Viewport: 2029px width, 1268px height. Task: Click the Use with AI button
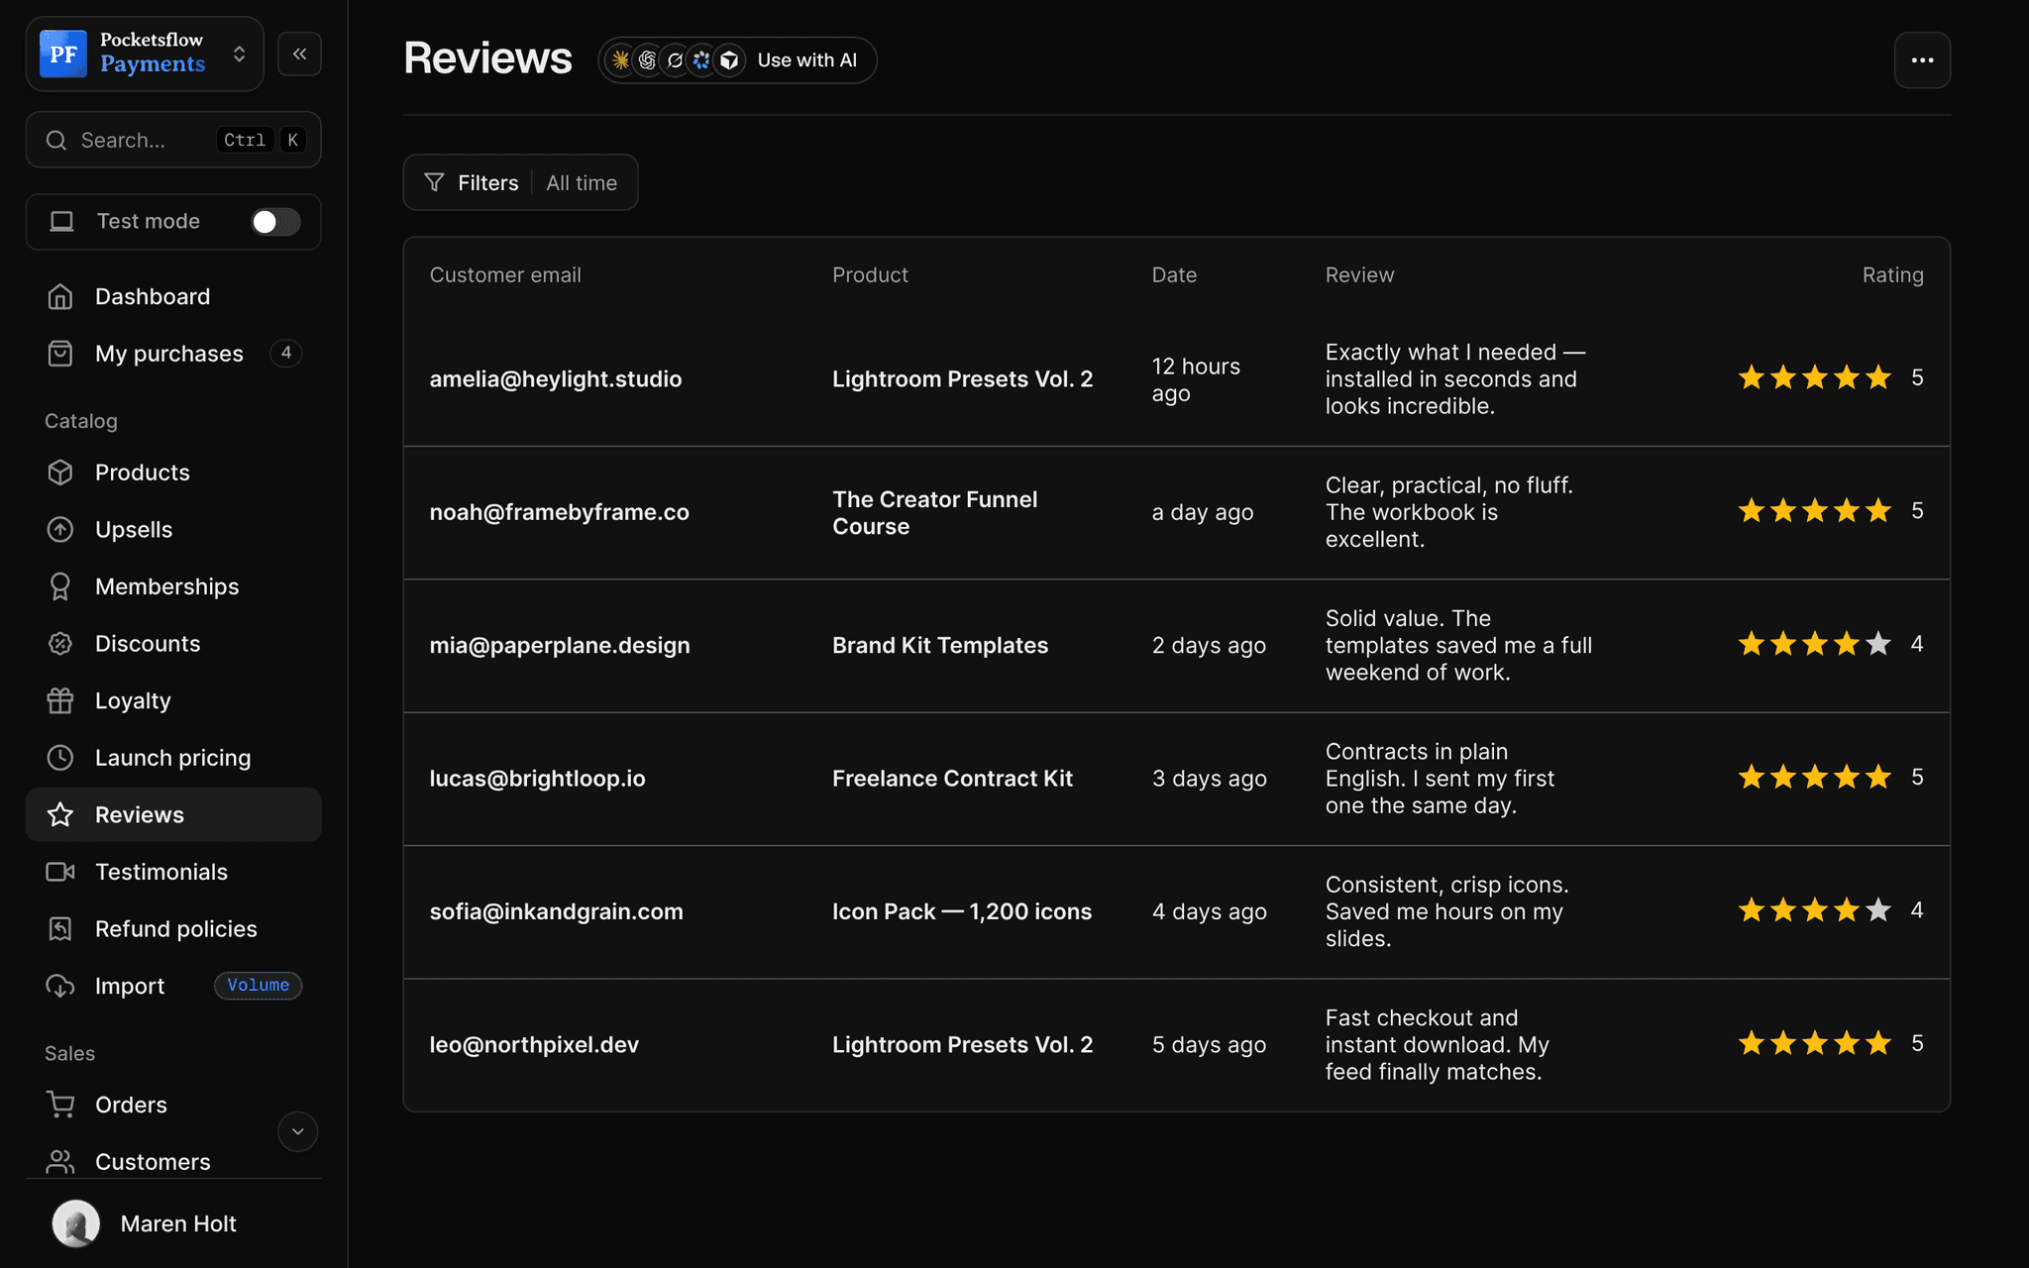coord(737,60)
